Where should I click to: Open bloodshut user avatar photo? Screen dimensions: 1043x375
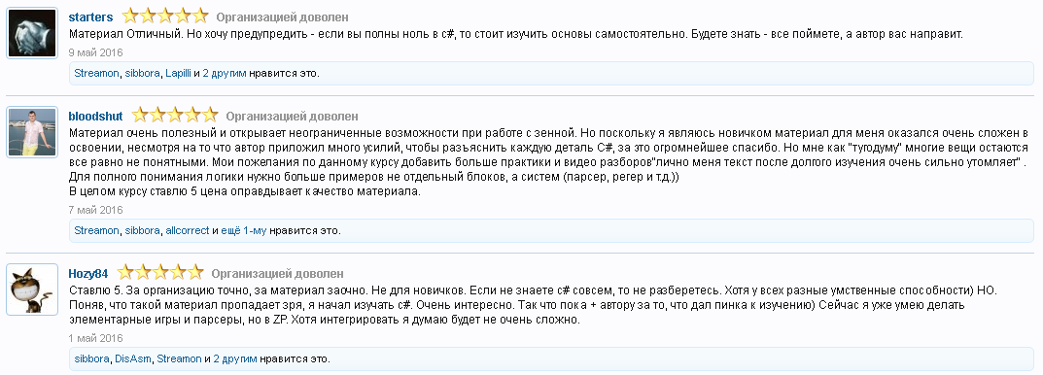[x=32, y=132]
